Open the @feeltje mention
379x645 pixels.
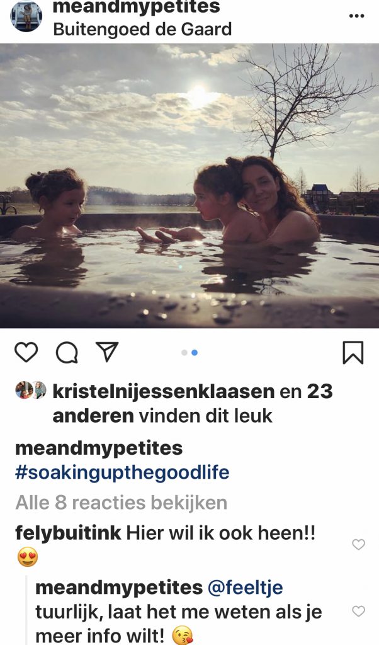(245, 588)
